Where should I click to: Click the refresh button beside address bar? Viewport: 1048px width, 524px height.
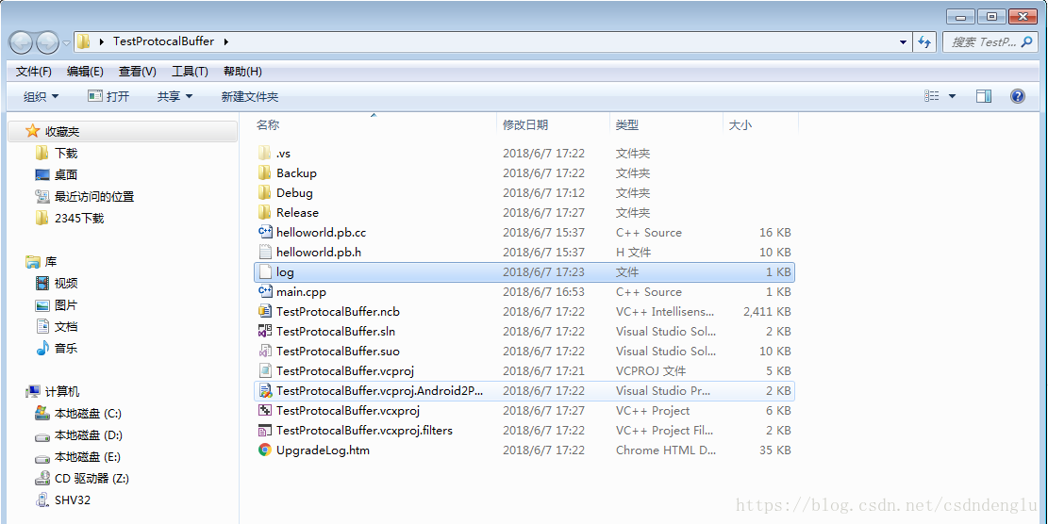(924, 41)
